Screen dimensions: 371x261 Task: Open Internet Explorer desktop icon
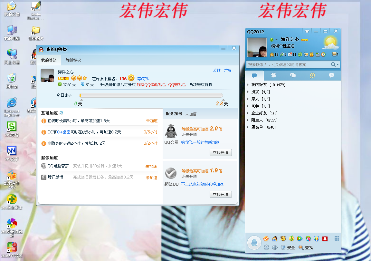click(x=12, y=107)
